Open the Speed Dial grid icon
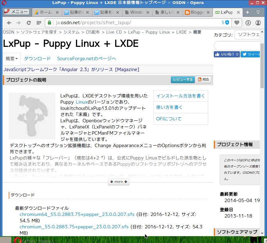Image resolution: width=267 pixels, height=243 pixels. (39, 23)
